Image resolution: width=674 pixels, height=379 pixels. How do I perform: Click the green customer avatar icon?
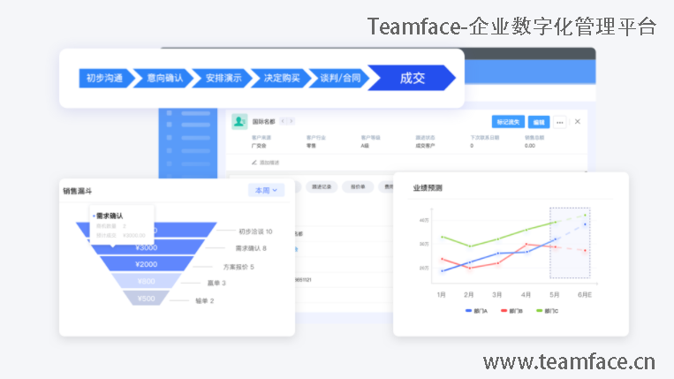[x=239, y=122]
